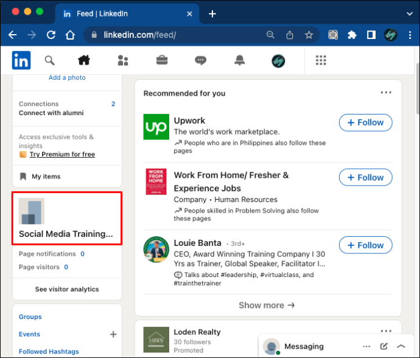Click the LinkedIn search magnifier icon

50,60
